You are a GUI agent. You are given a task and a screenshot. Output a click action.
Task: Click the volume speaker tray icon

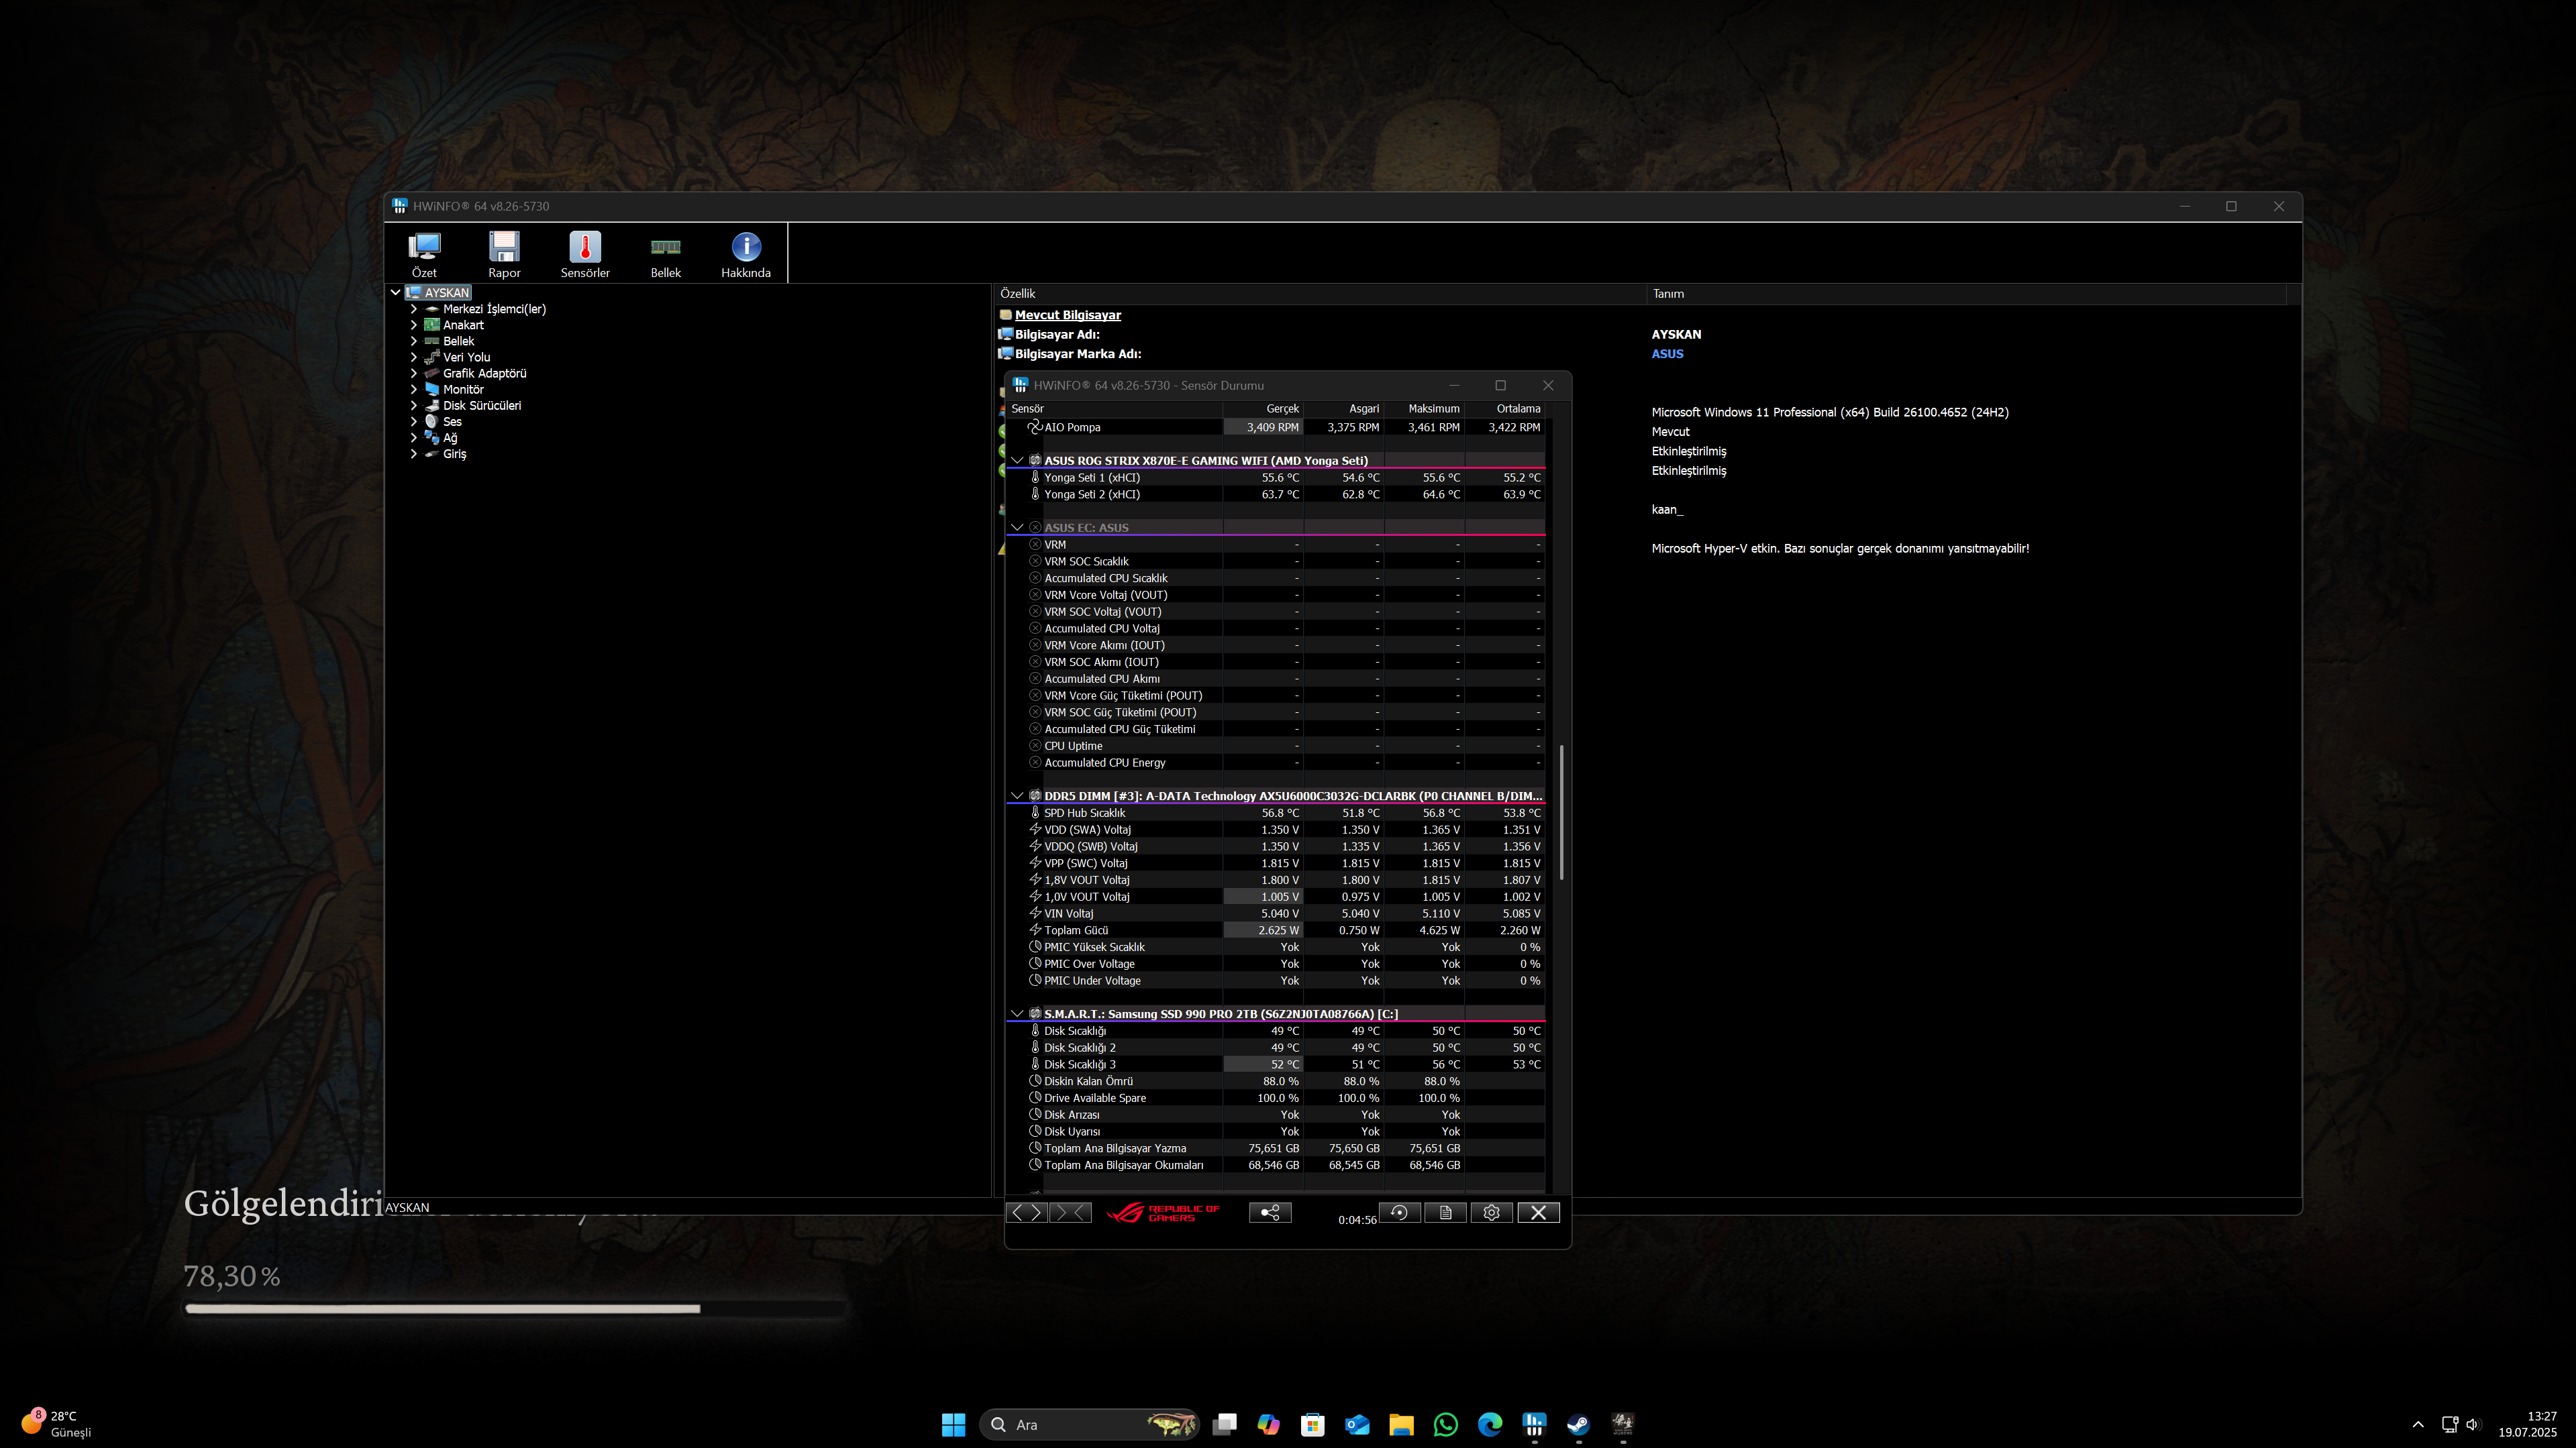point(2473,1424)
